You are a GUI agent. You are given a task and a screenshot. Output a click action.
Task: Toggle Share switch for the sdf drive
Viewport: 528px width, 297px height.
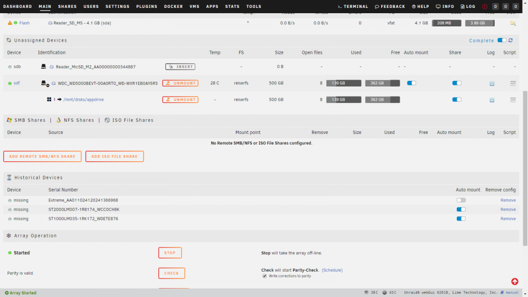click(457, 83)
